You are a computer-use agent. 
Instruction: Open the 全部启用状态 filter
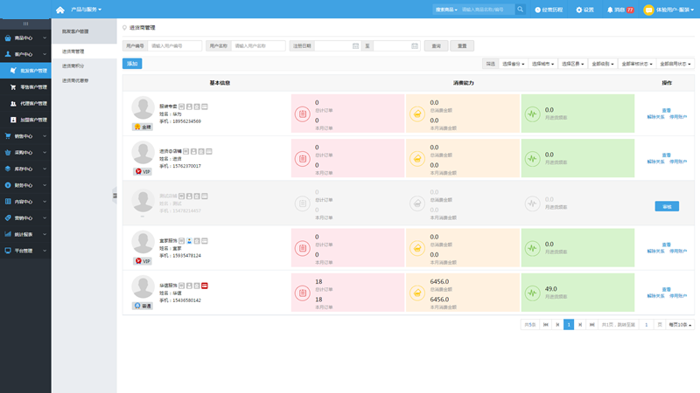click(675, 64)
